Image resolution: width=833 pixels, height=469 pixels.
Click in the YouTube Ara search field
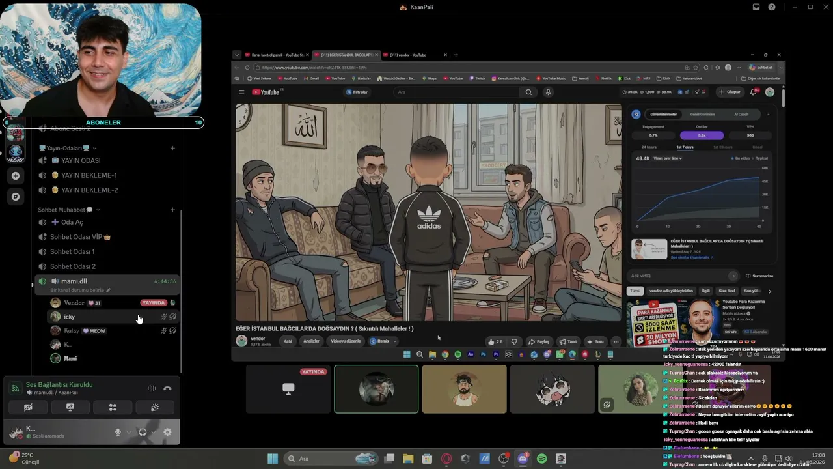coord(456,92)
